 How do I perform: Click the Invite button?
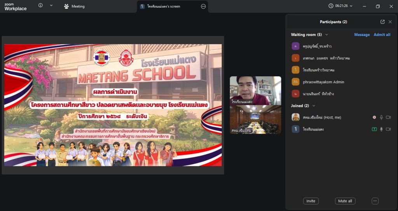311,201
